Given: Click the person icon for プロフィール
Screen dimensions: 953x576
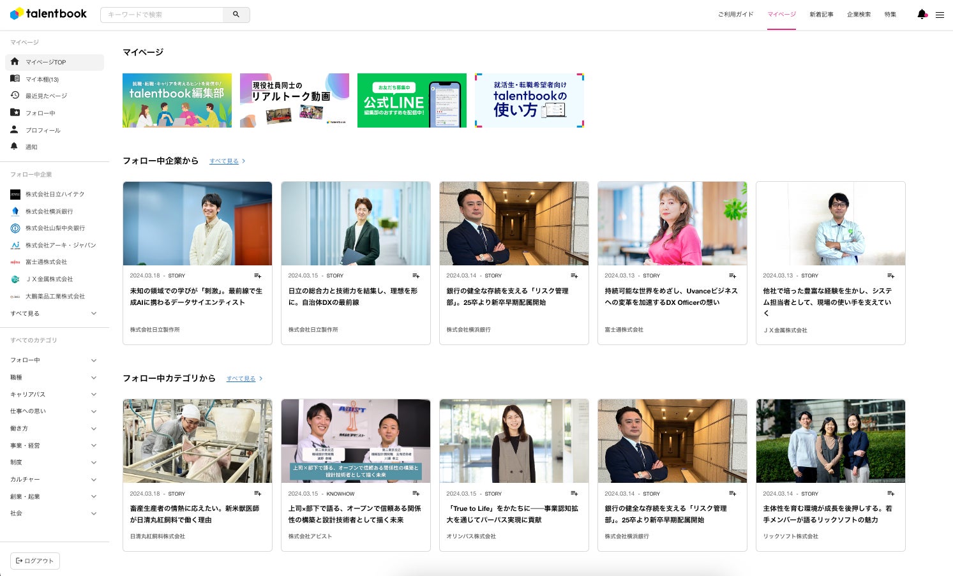Looking at the screenshot, I should [x=15, y=129].
